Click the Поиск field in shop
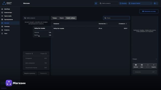161x90 pixels. [116, 18]
